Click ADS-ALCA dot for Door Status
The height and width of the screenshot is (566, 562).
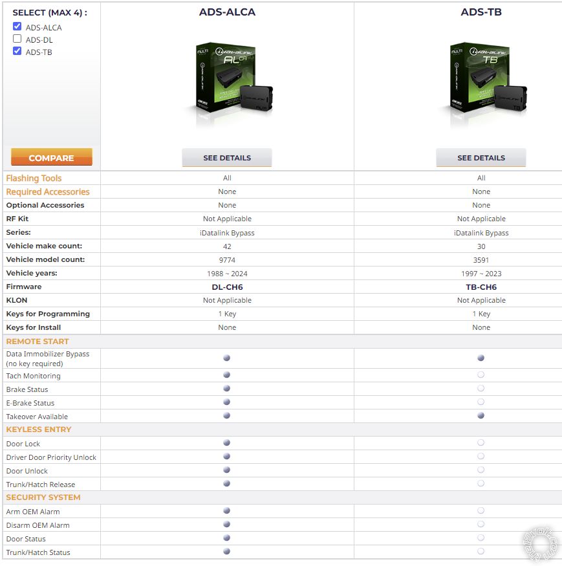tap(227, 538)
